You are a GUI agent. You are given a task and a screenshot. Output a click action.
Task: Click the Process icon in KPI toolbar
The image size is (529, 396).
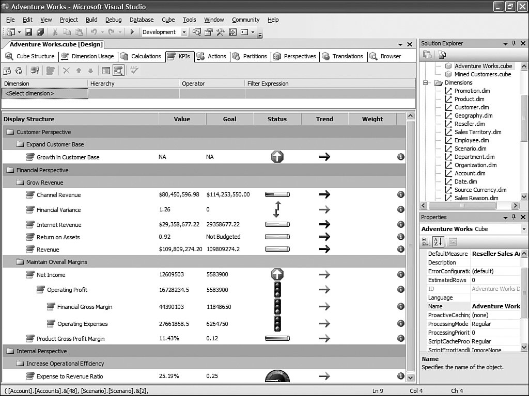tap(7, 70)
